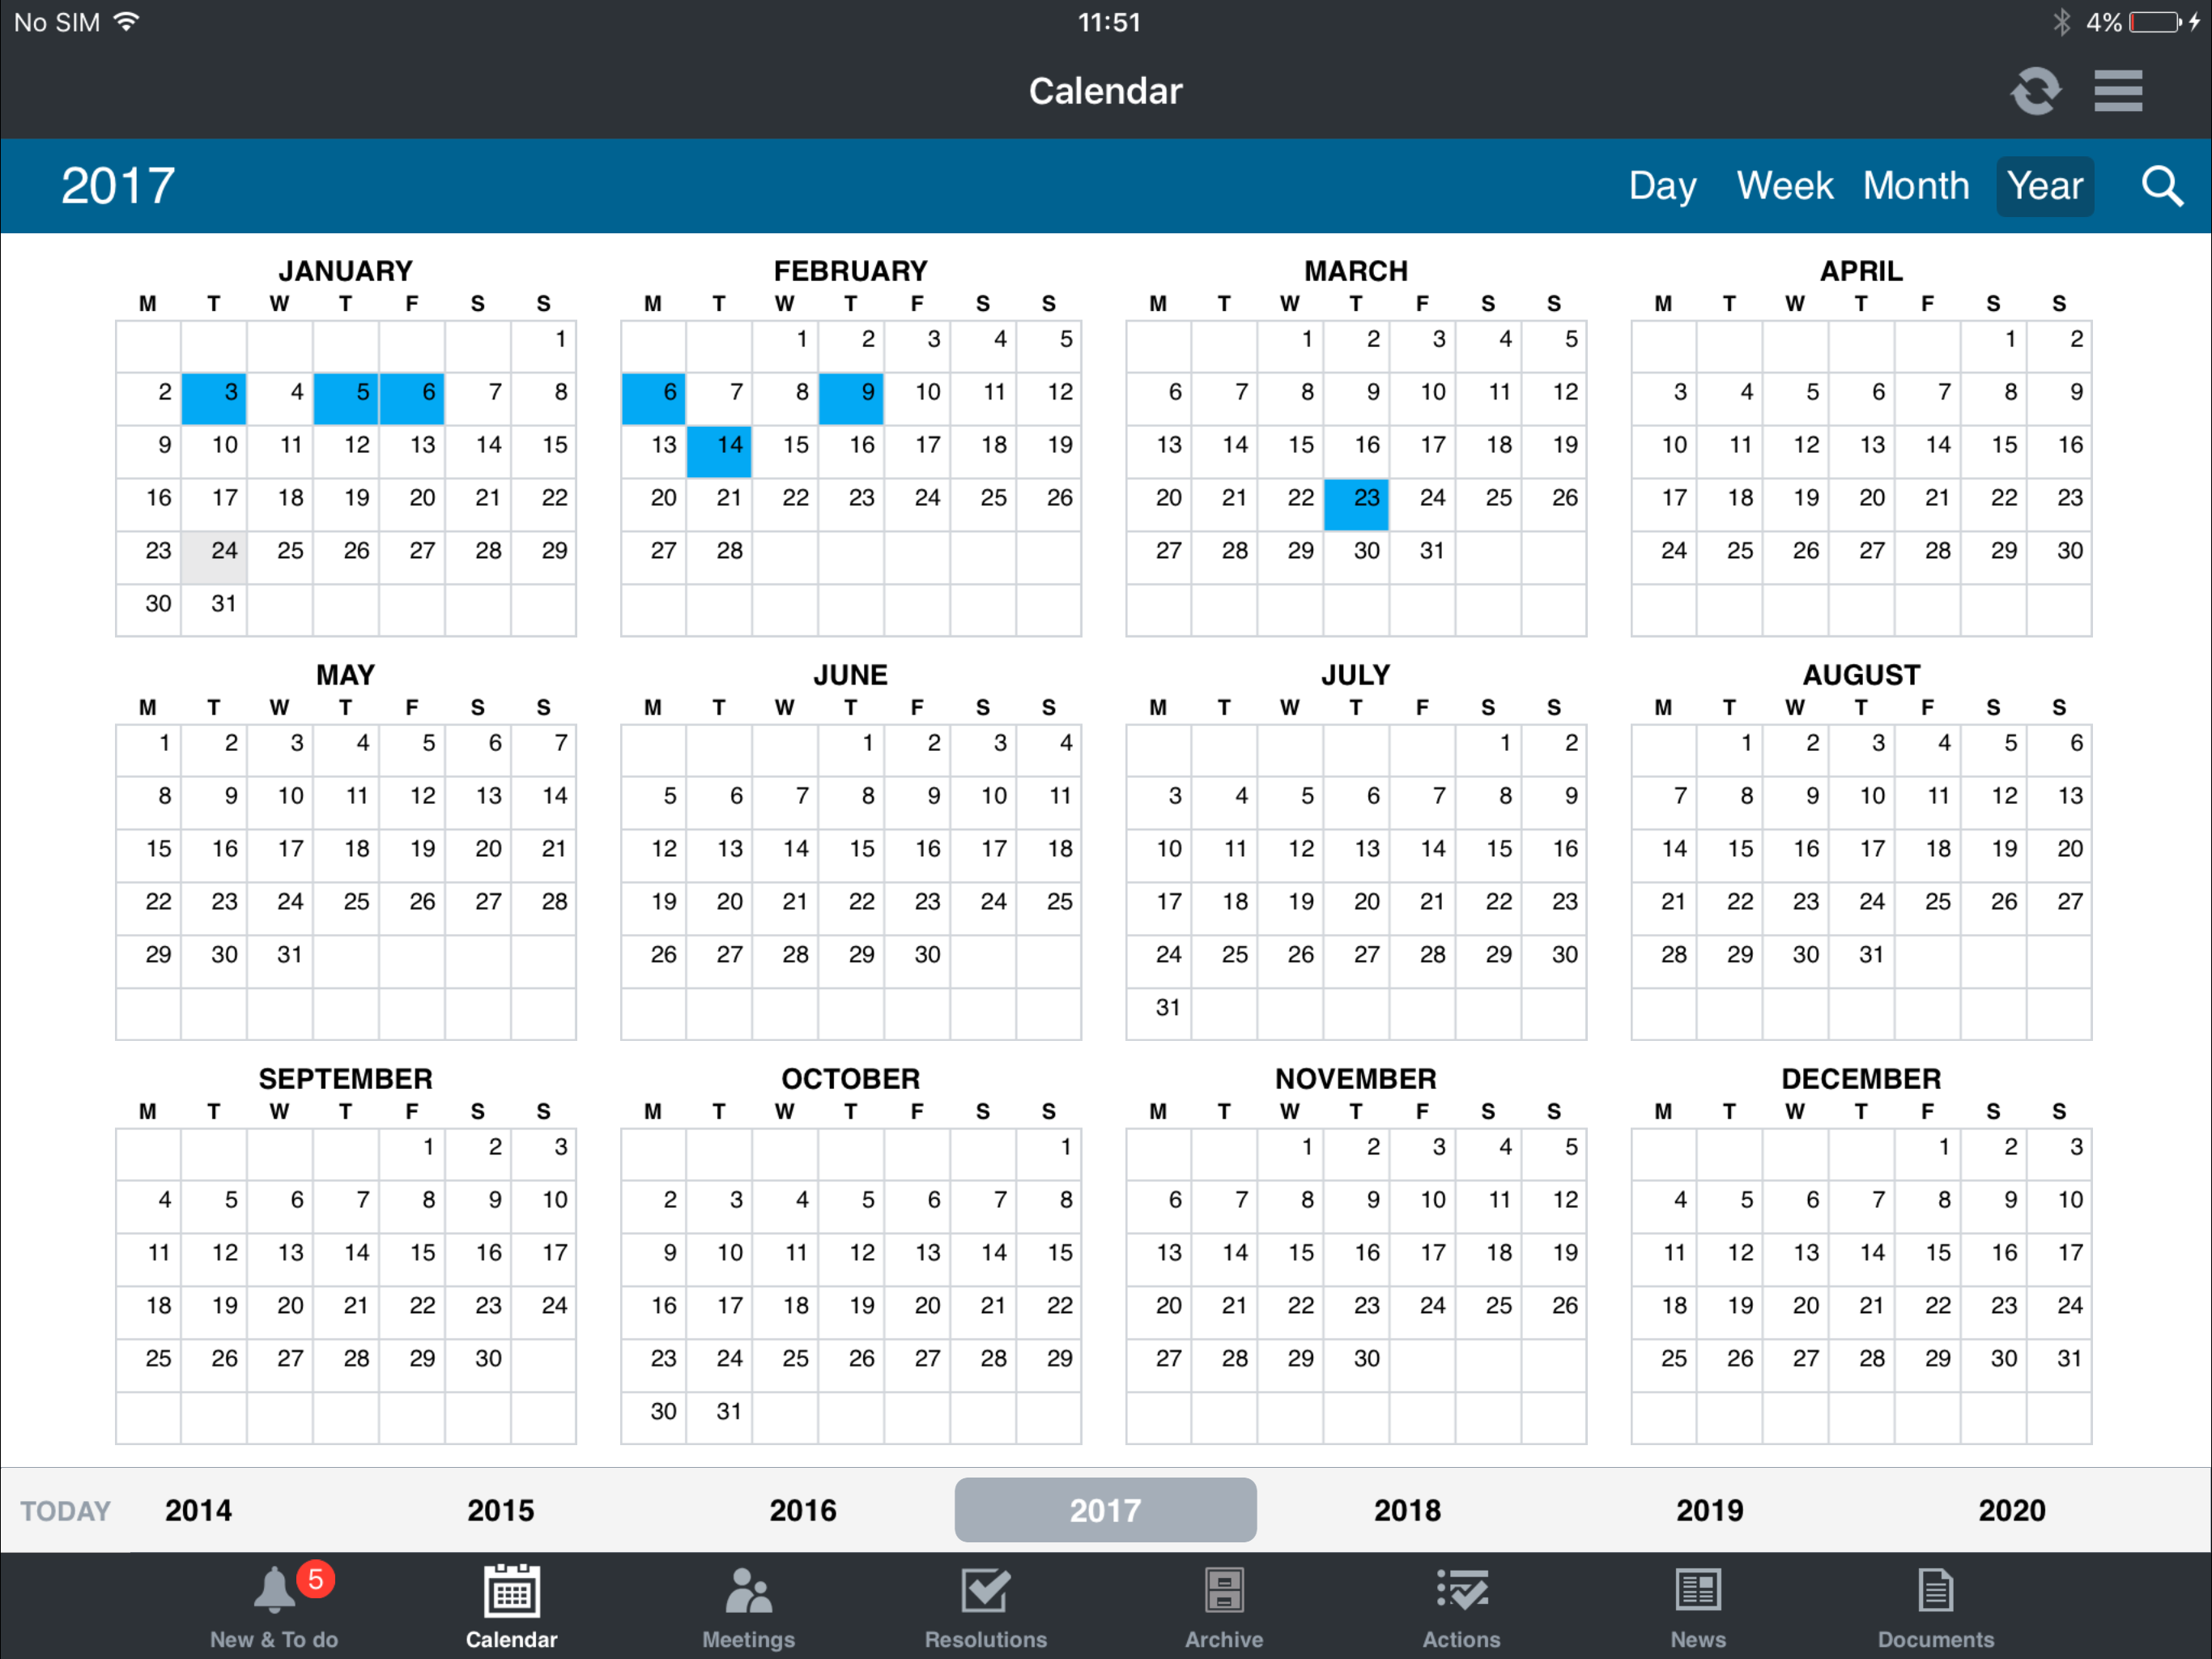Select the Year view tab
Screen dimensions: 2212x1659
[x=2044, y=186]
